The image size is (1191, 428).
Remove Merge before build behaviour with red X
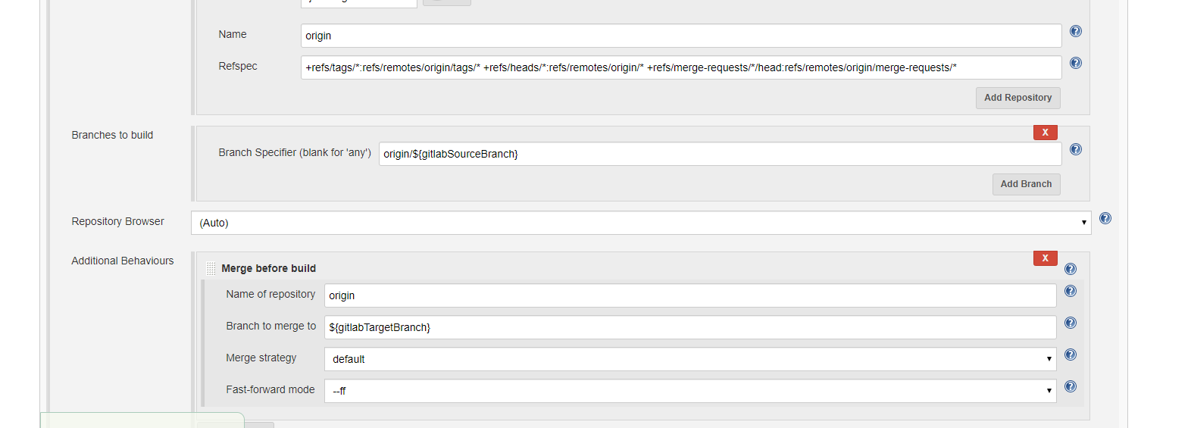point(1045,258)
